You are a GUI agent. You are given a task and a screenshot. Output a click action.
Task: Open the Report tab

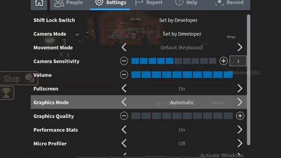pyautogui.click(x=149, y=3)
